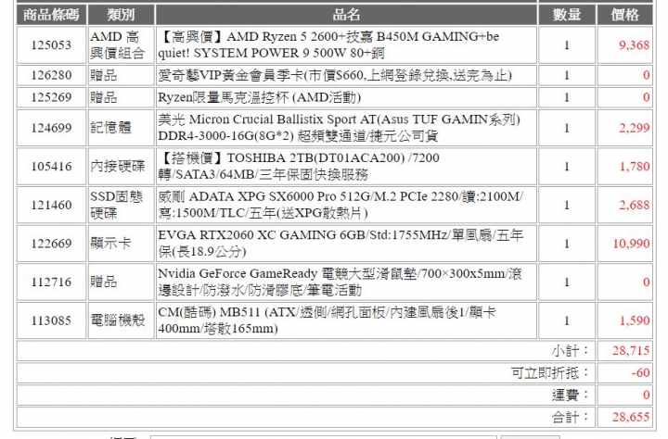Viewport: 668px width, 439px height.
Task: Click the 愛奇藝VIP黃金會員季卡 item name
Action: pos(335,75)
